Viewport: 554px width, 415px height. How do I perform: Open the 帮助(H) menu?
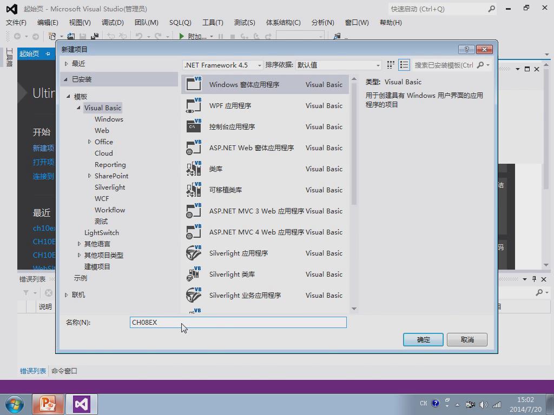(391, 23)
